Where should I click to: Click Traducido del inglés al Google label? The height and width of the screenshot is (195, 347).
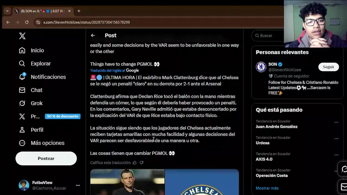[114, 70]
